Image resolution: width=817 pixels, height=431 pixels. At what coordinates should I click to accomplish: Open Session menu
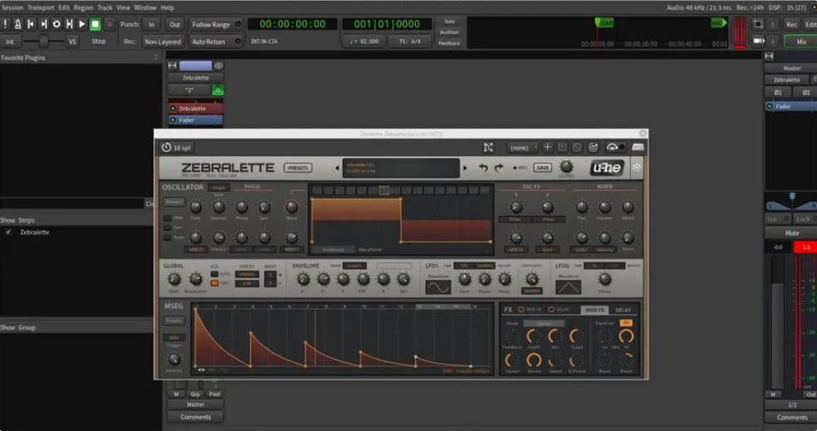pyautogui.click(x=12, y=7)
